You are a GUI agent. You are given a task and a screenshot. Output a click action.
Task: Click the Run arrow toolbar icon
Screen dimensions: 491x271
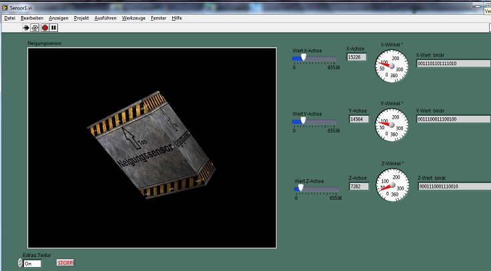(x=27, y=28)
